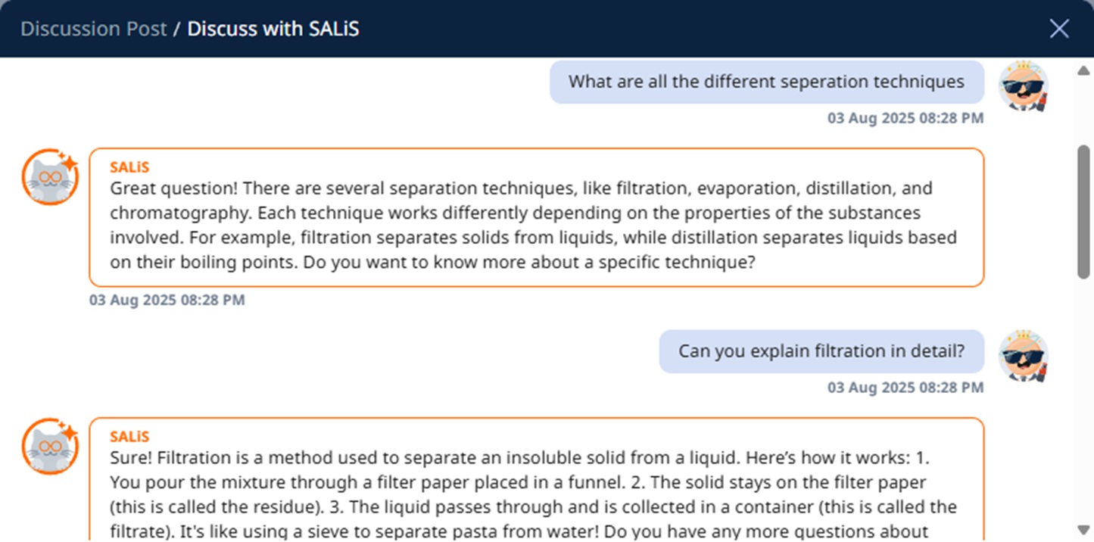Click the SALiS name label in first reply
The height and width of the screenshot is (542, 1094).
pos(129,167)
